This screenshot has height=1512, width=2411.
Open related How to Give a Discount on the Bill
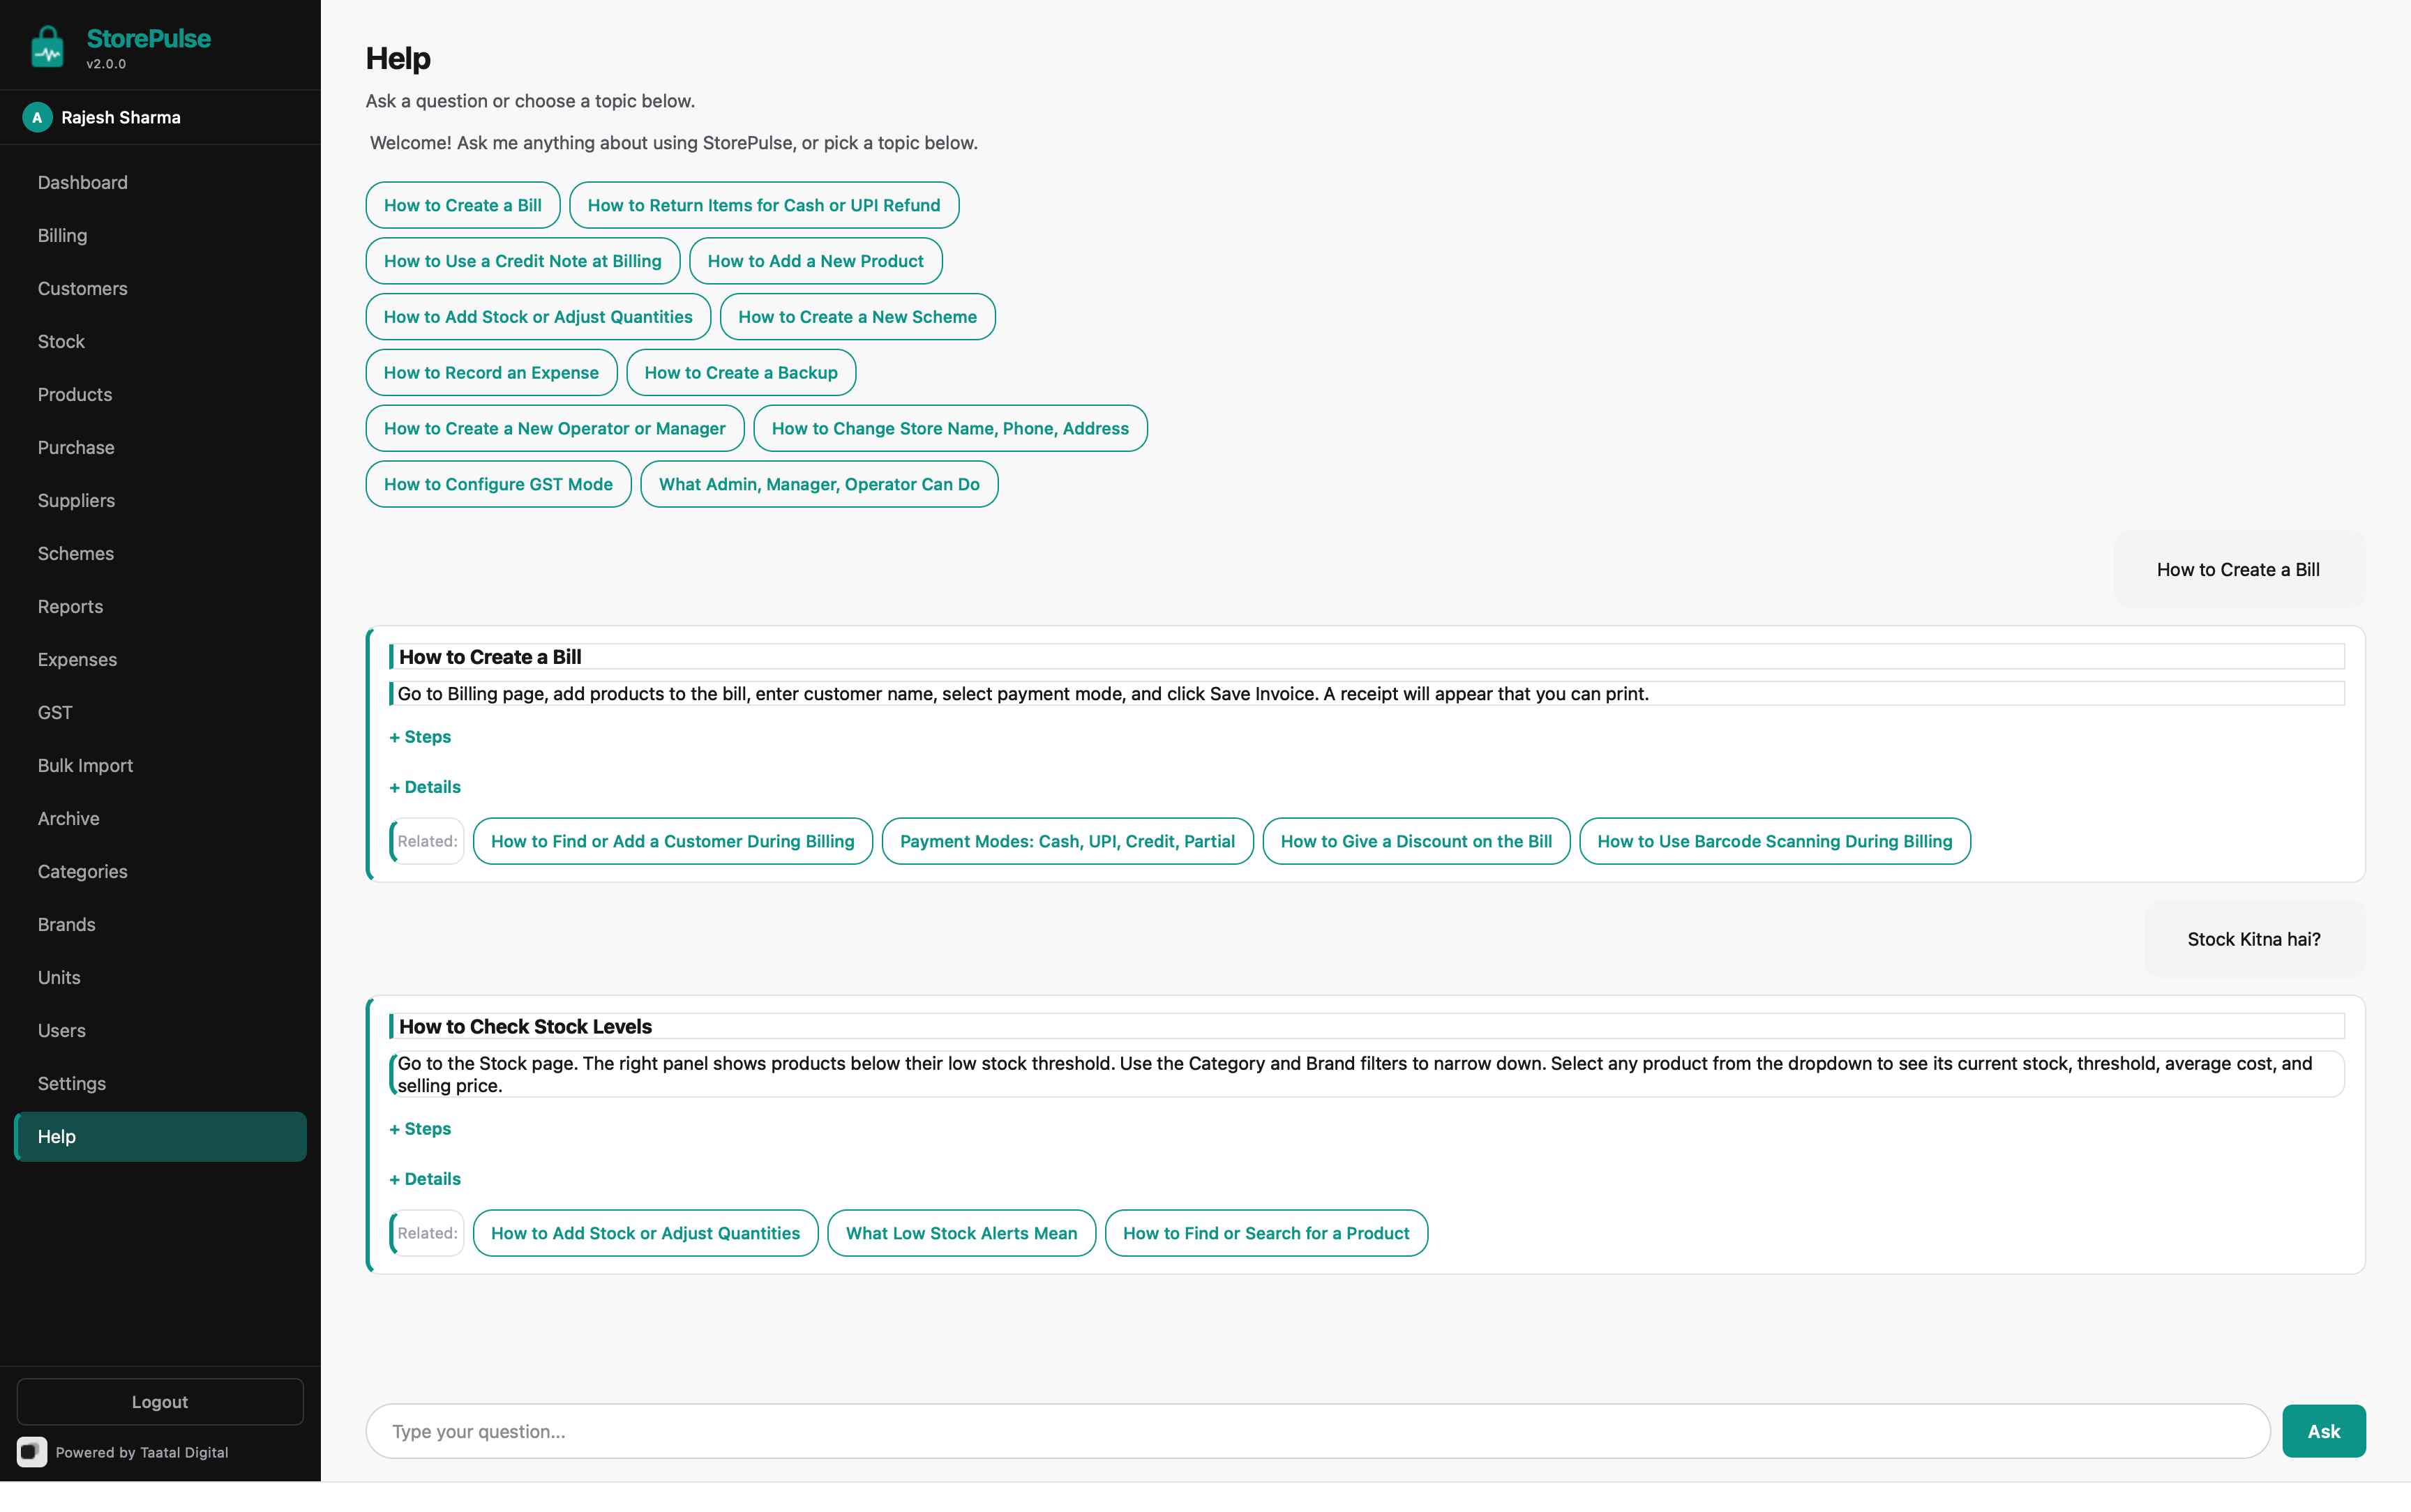click(1416, 842)
